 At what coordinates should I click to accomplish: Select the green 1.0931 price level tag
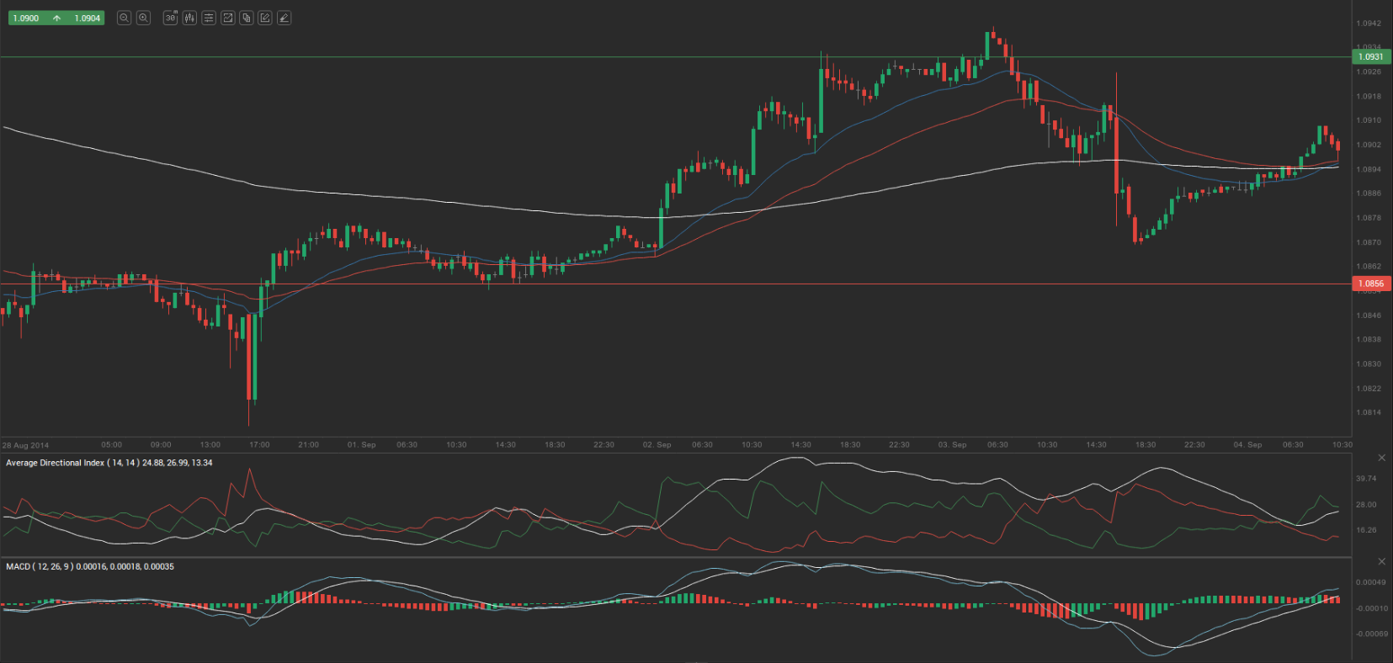coord(1371,57)
